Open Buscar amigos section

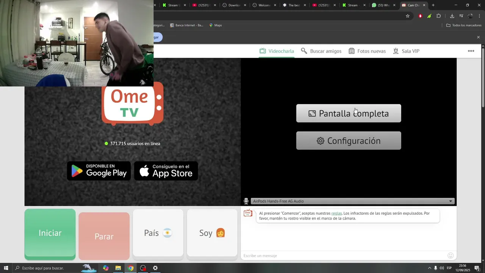click(321, 51)
